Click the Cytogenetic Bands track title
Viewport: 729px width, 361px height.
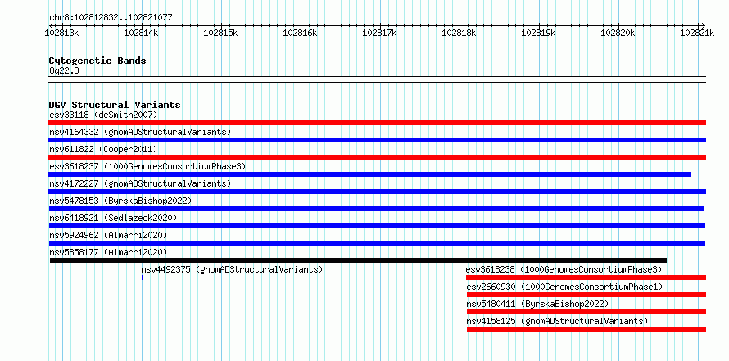click(x=97, y=61)
